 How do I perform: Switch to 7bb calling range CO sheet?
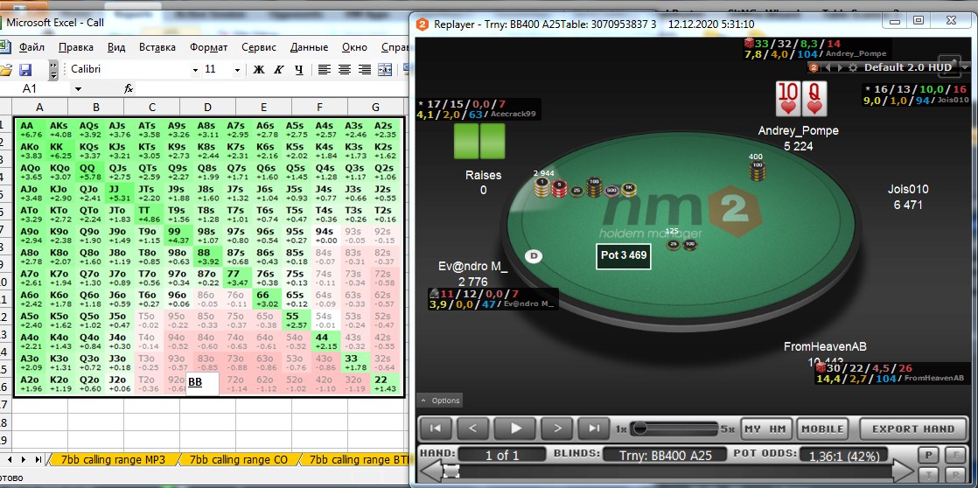tap(238, 460)
